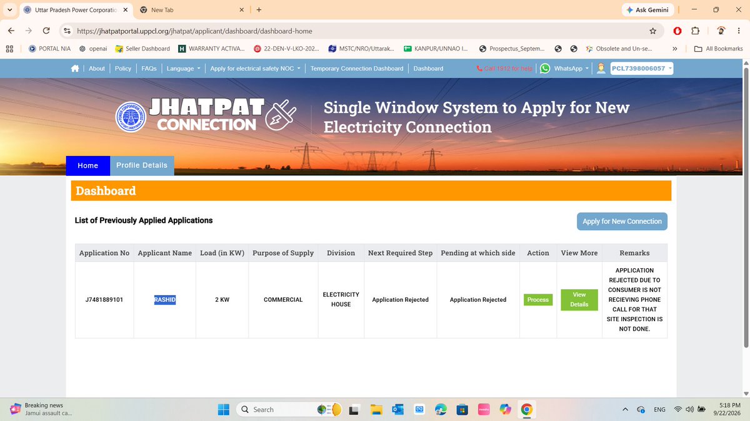The width and height of the screenshot is (750, 421).
Task: Open a new tab with plus icon
Action: pos(259,10)
